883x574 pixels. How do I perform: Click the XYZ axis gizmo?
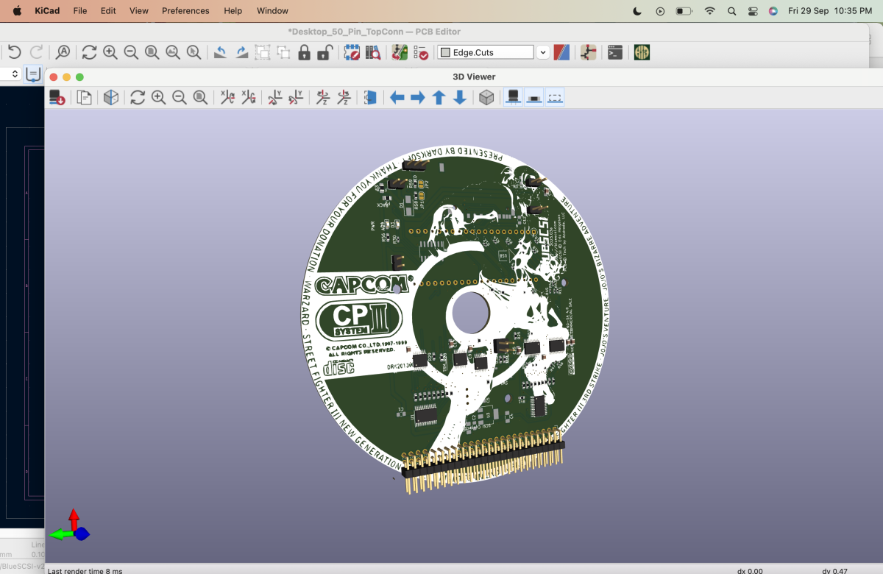coord(68,525)
